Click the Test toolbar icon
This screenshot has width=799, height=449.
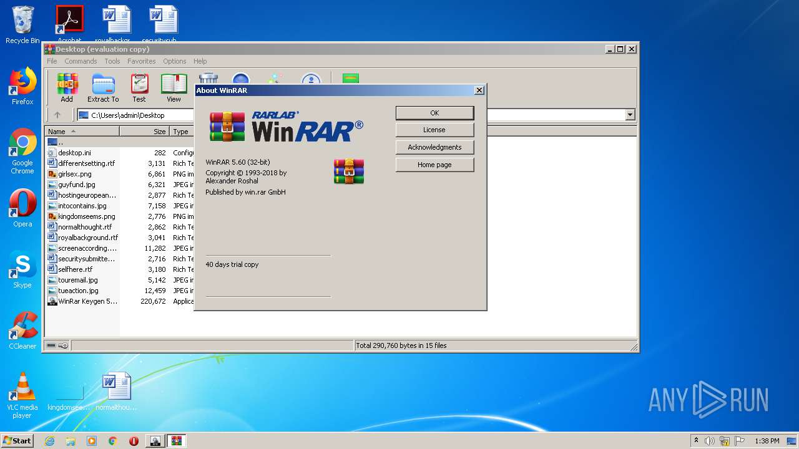[x=139, y=88]
